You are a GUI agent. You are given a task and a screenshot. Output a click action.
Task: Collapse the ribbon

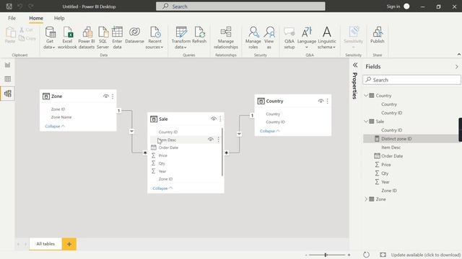point(459,55)
